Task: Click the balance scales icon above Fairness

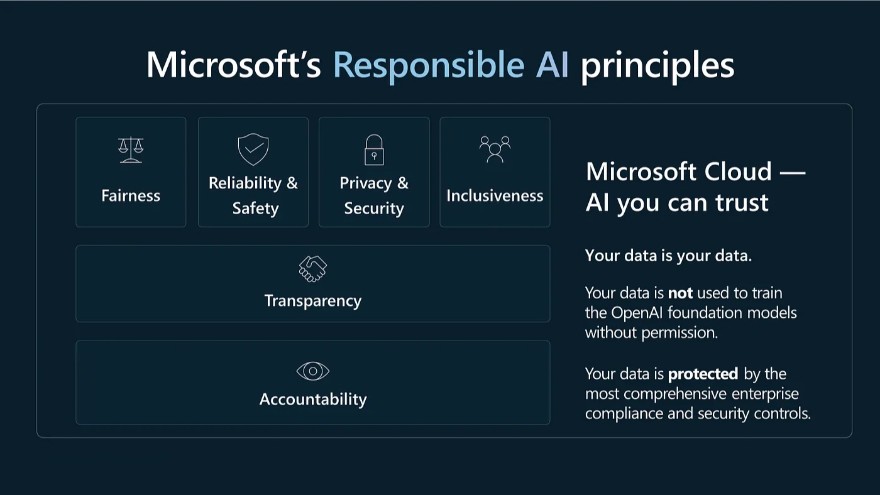Action: point(131,150)
